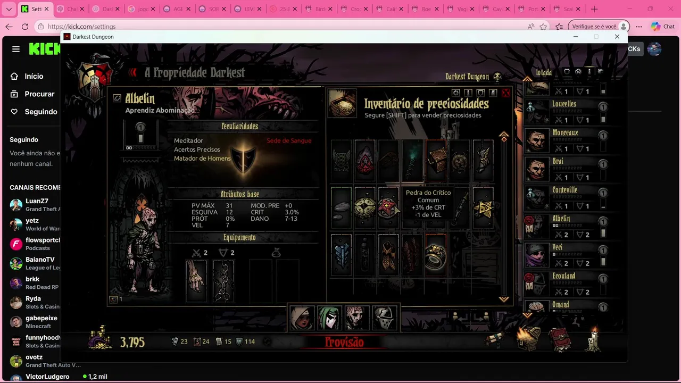Select Loucelles in the hero roster

point(567,111)
